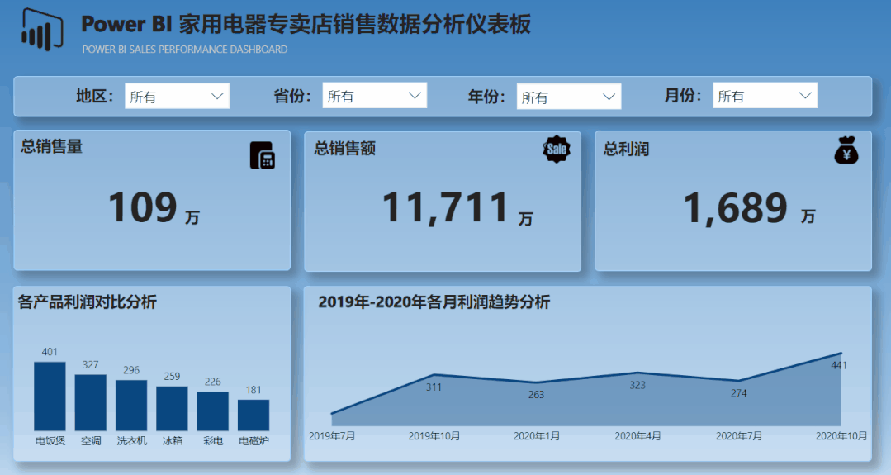Click the 地区: filter label
Screen dimensions: 891x475
(95, 96)
